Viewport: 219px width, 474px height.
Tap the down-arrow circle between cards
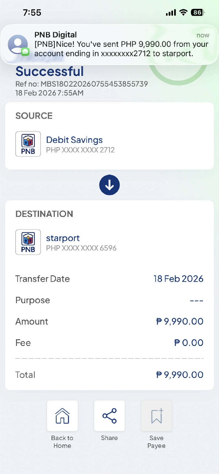[x=109, y=185]
